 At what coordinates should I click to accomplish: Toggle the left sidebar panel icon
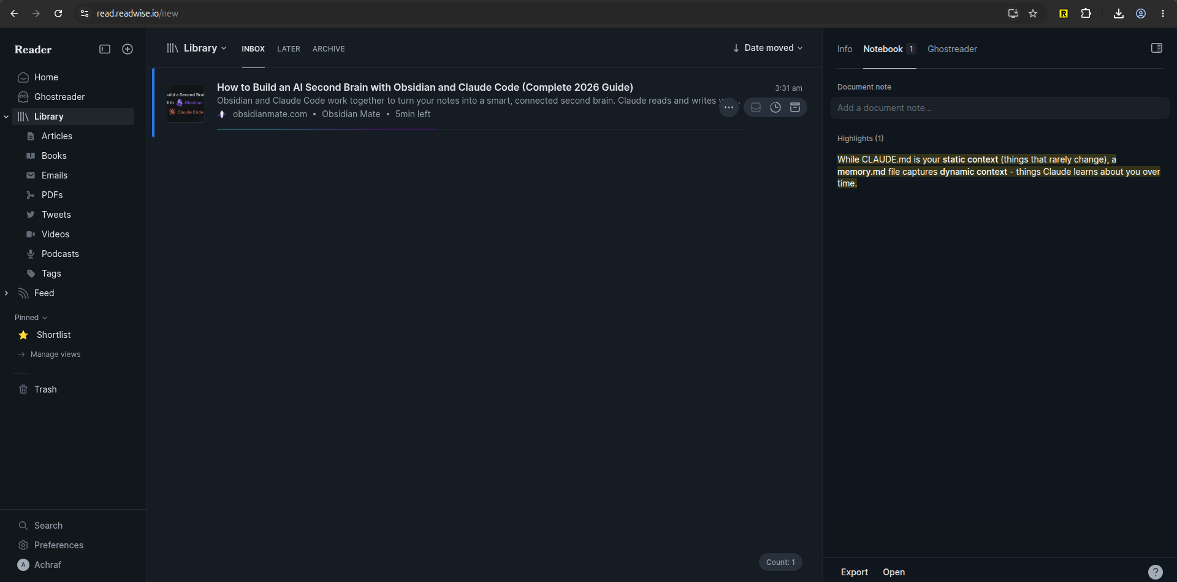105,49
